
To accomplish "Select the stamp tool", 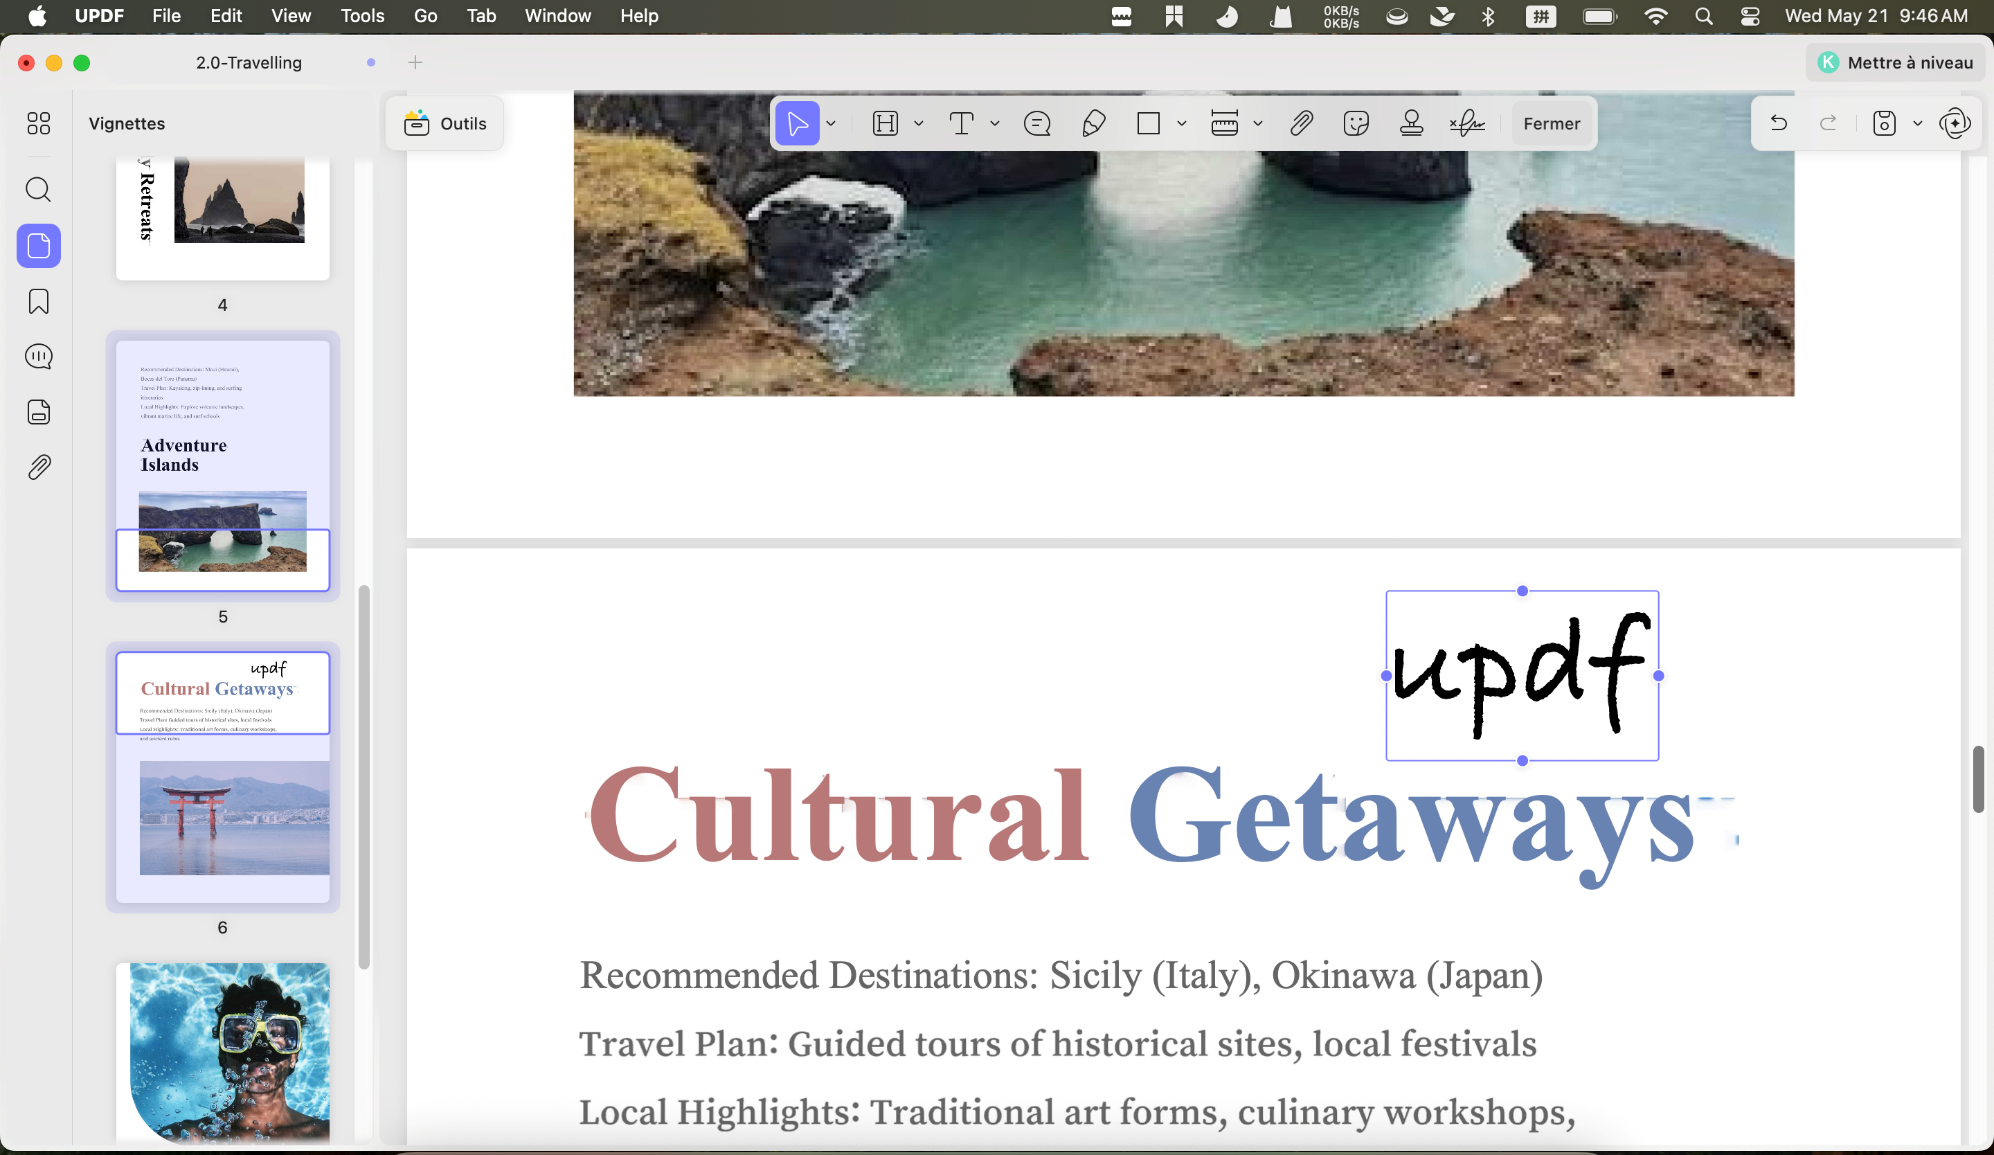I will click(x=1412, y=123).
